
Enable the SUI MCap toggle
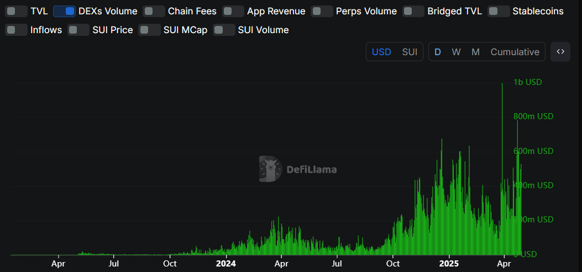(150, 30)
